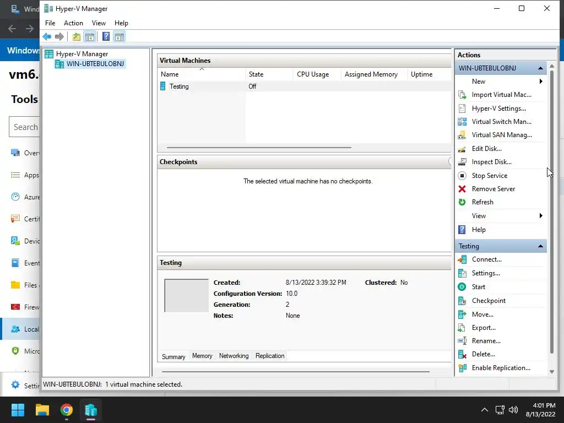The width and height of the screenshot is (564, 423).
Task: Sort by the Assigned Memory column header
Action: [374, 74]
